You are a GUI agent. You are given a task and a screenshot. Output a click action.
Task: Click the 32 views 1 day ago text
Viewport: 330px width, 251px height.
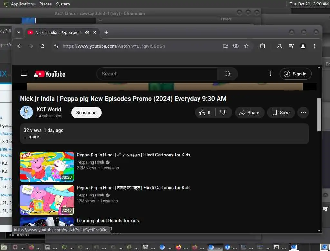(x=44, y=130)
